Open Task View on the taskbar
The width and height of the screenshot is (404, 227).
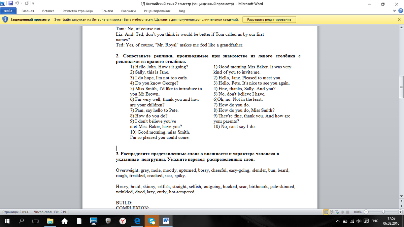click(36, 221)
